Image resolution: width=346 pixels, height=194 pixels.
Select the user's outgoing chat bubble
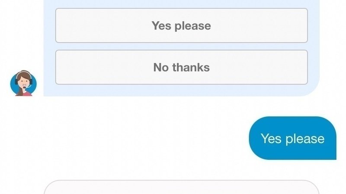click(292, 138)
